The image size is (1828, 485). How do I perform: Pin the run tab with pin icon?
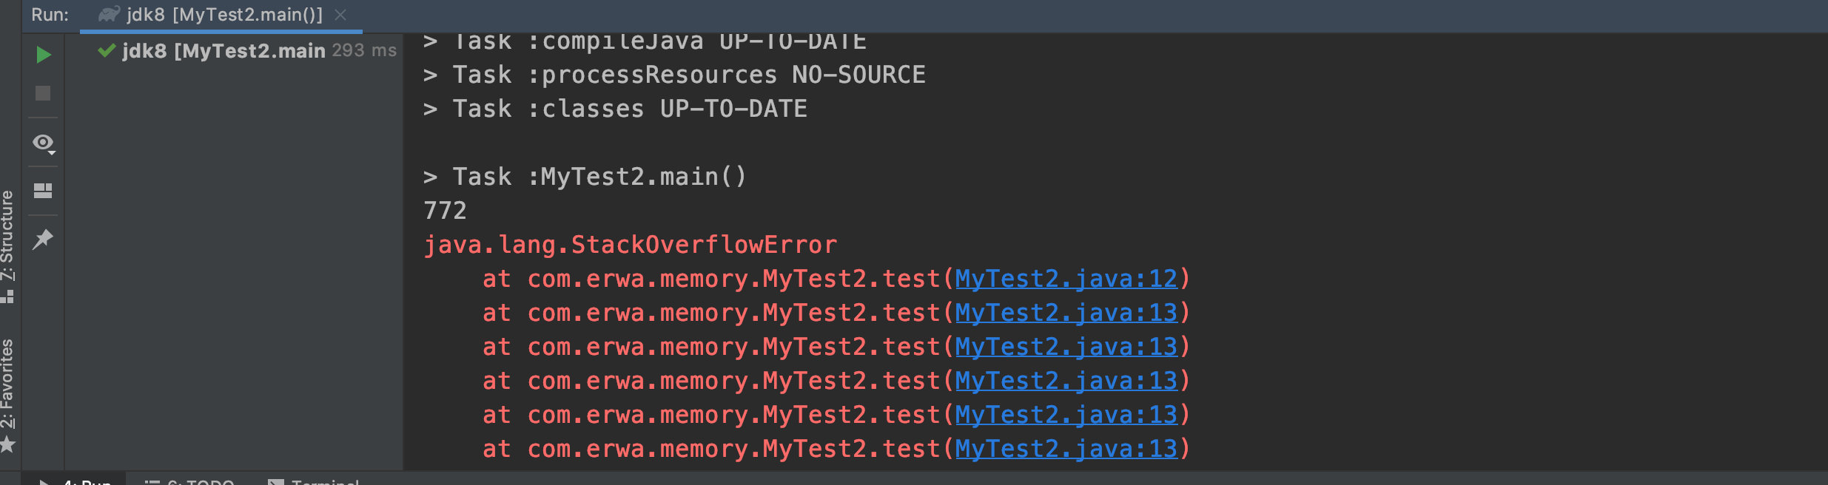pyautogui.click(x=43, y=239)
